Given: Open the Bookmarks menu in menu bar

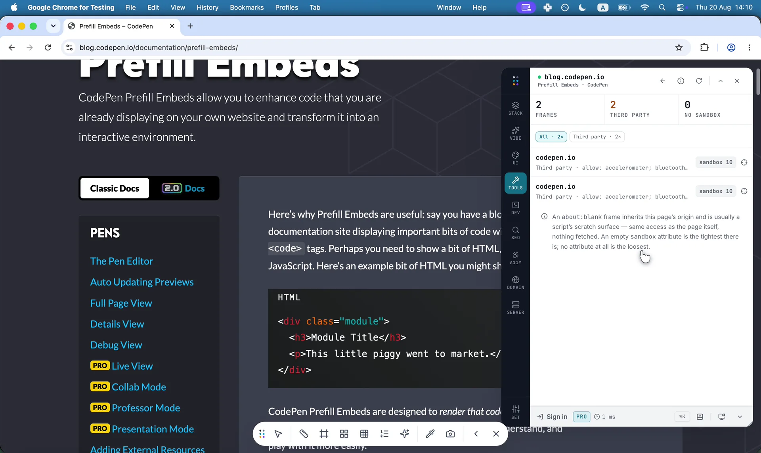Looking at the screenshot, I should tap(247, 8).
